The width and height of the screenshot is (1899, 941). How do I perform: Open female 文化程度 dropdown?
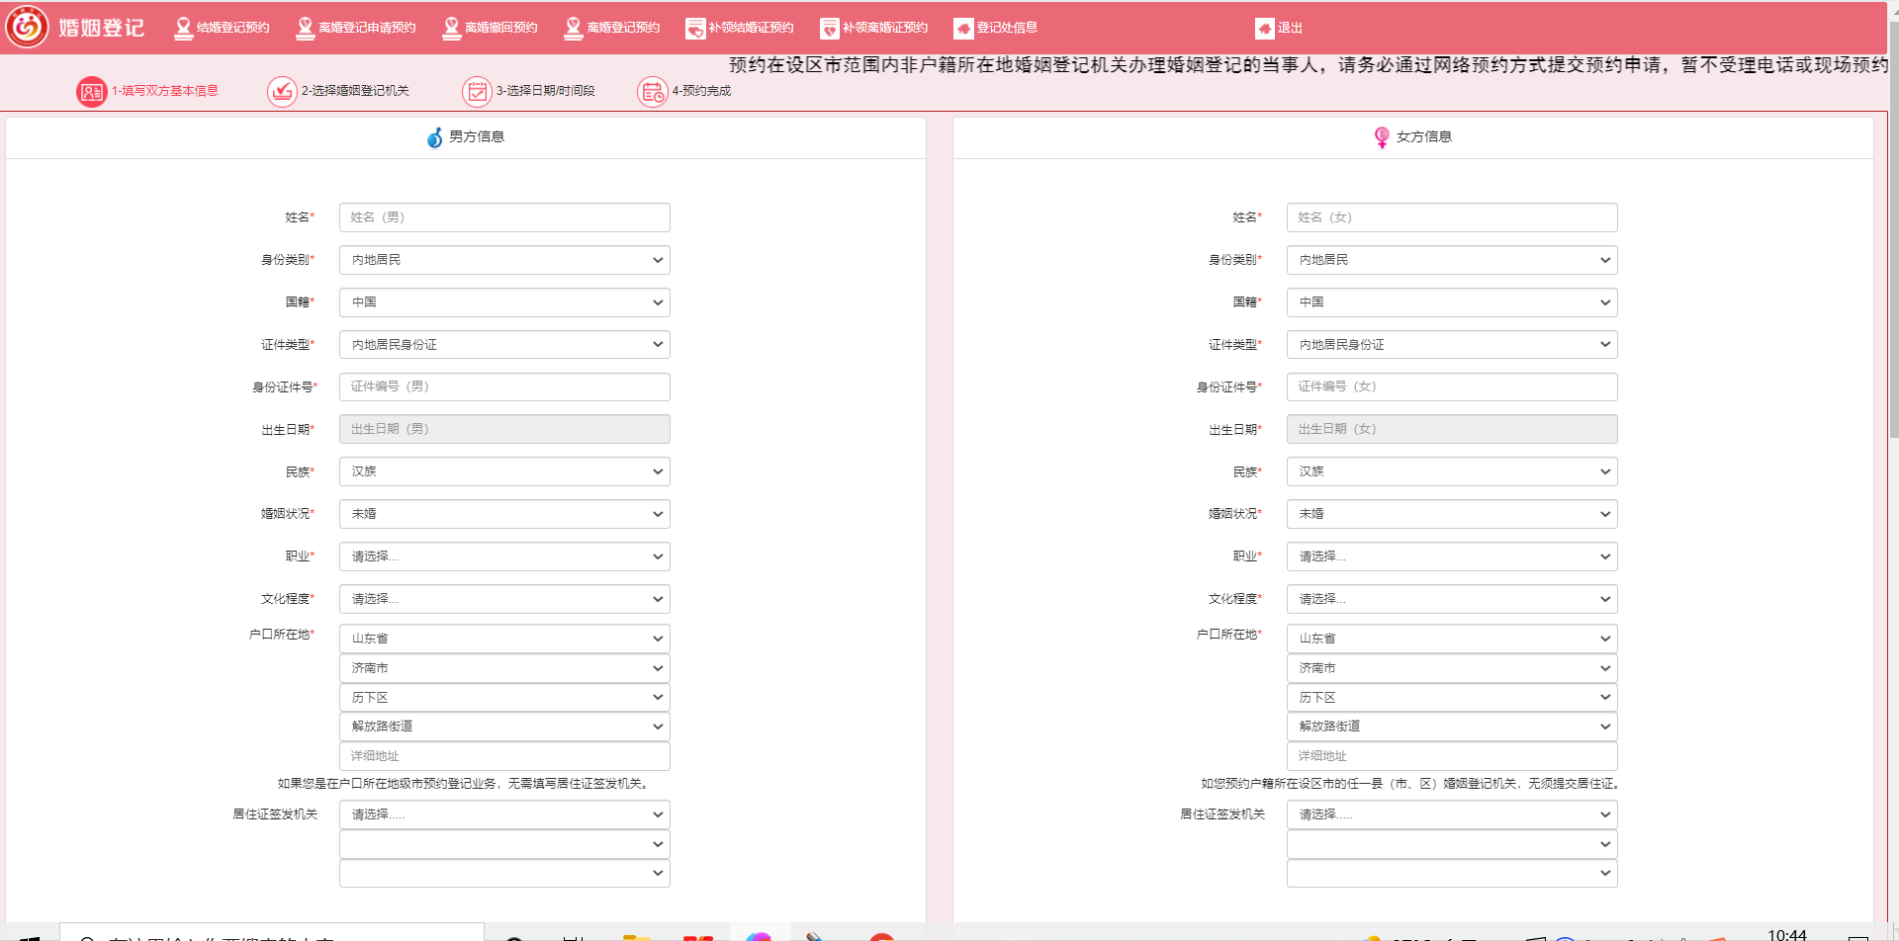(1451, 599)
